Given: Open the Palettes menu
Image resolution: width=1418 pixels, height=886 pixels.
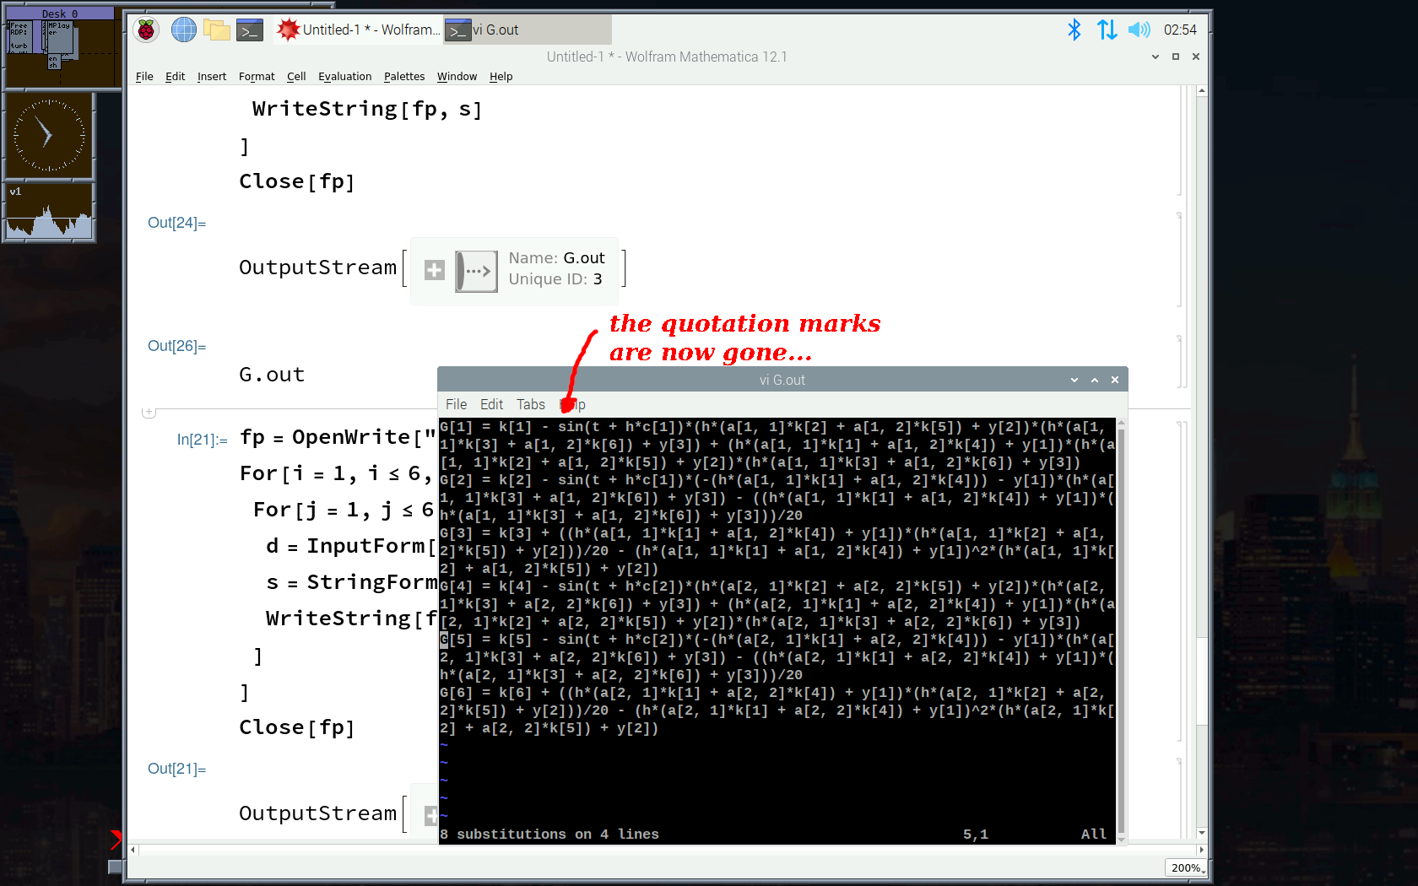Looking at the screenshot, I should click(x=403, y=77).
